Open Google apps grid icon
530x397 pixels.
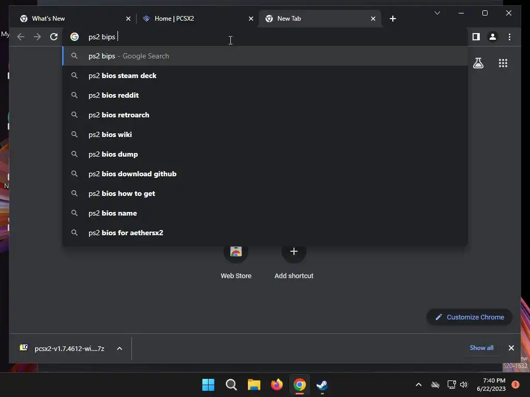tap(503, 63)
